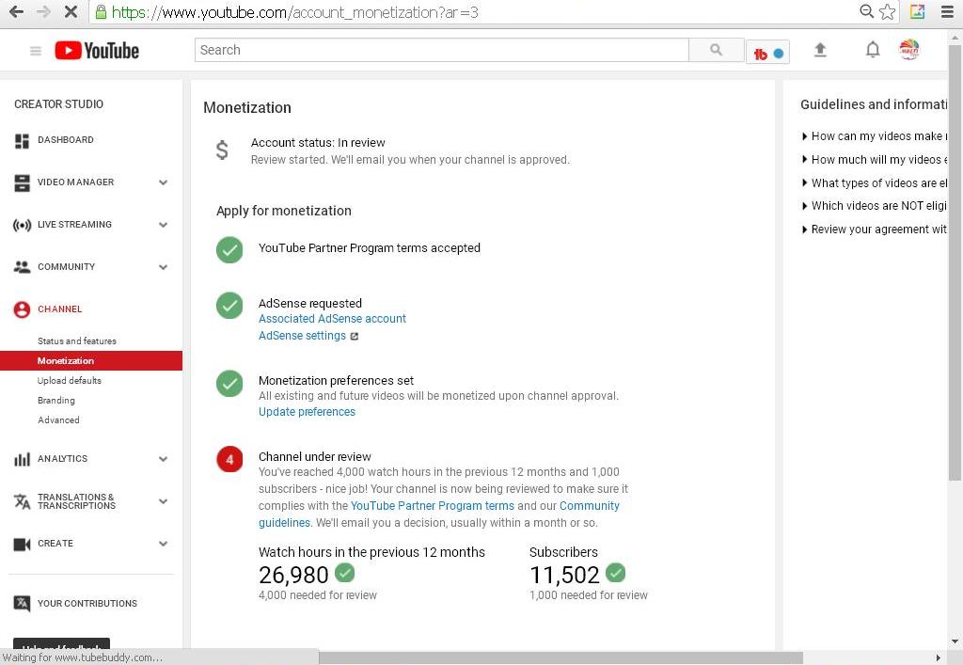This screenshot has width=963, height=665.
Task: Click the Create camera icon
Action: [x=23, y=544]
